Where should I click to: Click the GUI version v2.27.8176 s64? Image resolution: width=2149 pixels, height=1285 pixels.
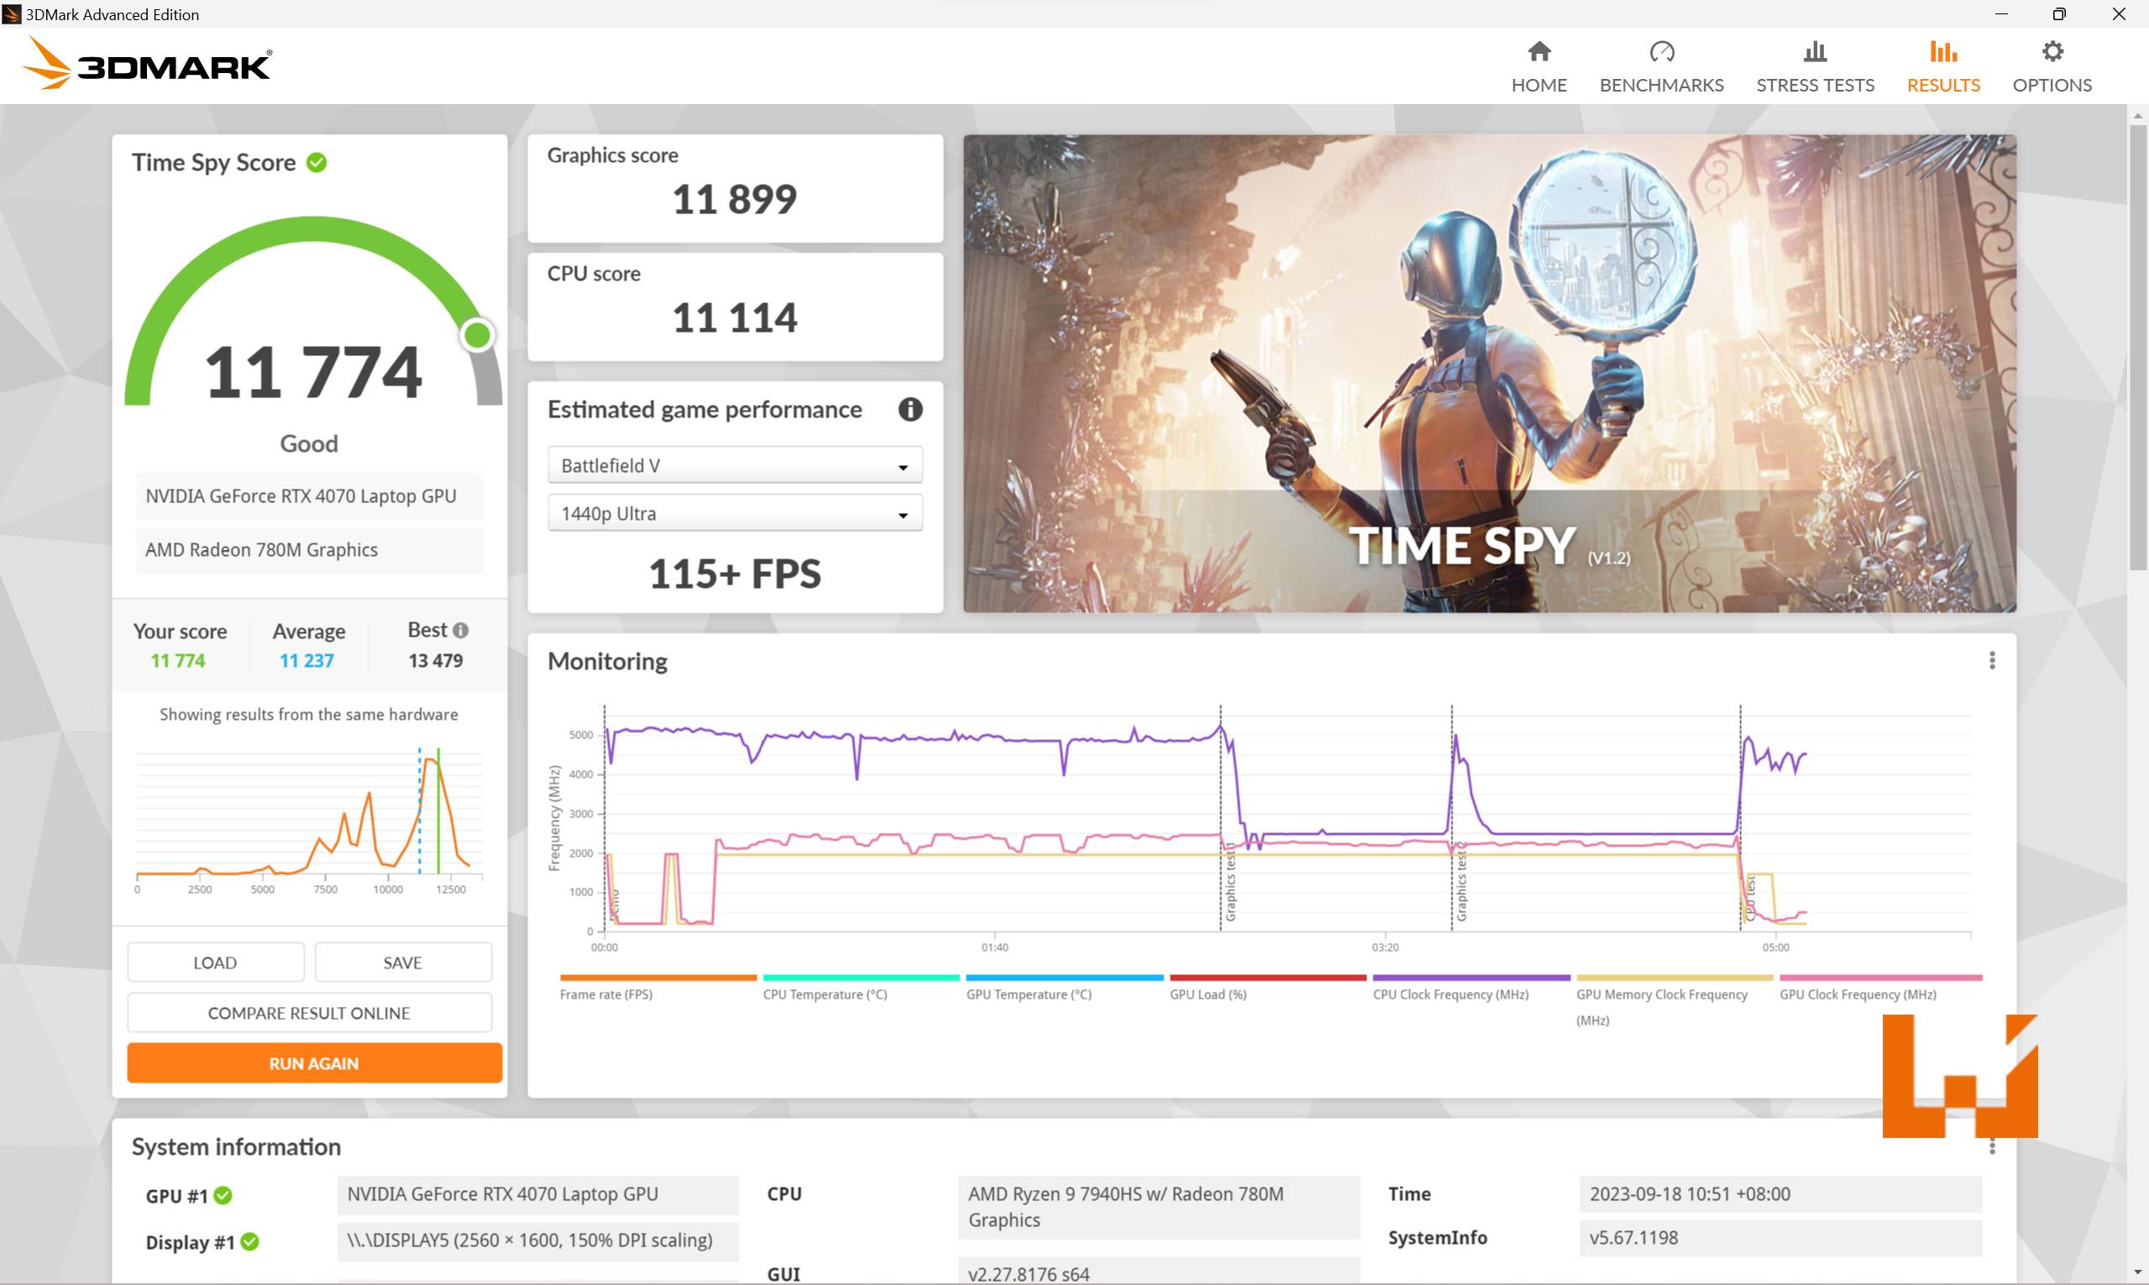pos(1159,1272)
